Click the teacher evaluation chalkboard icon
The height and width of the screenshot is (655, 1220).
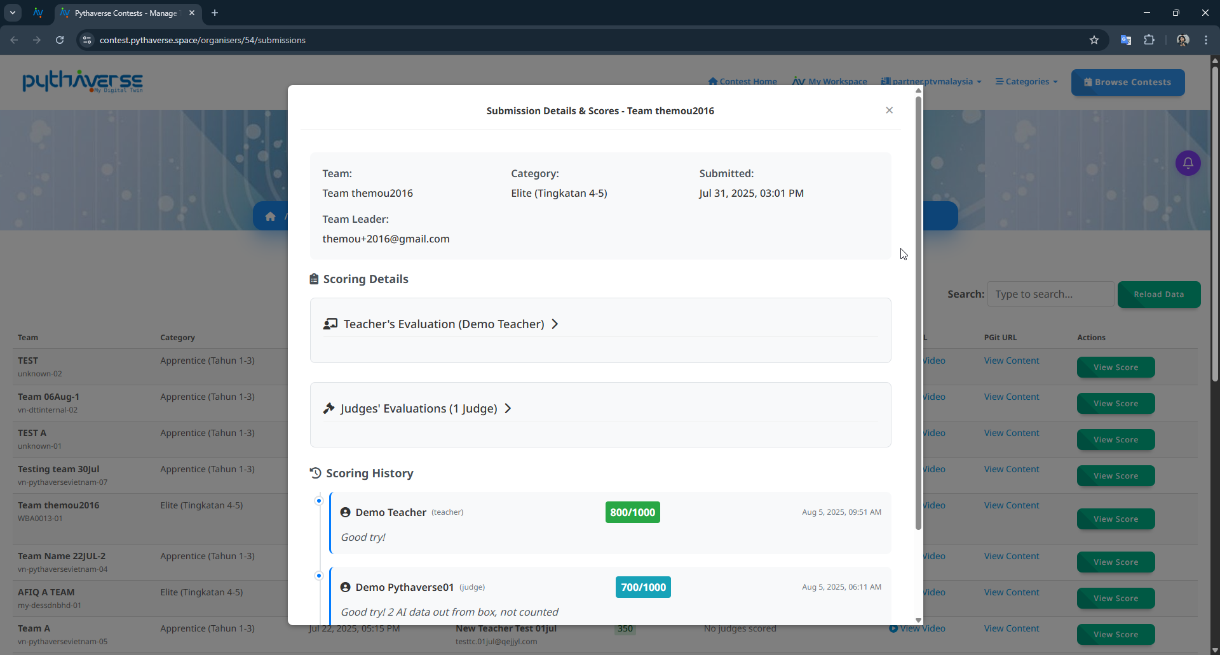point(330,324)
